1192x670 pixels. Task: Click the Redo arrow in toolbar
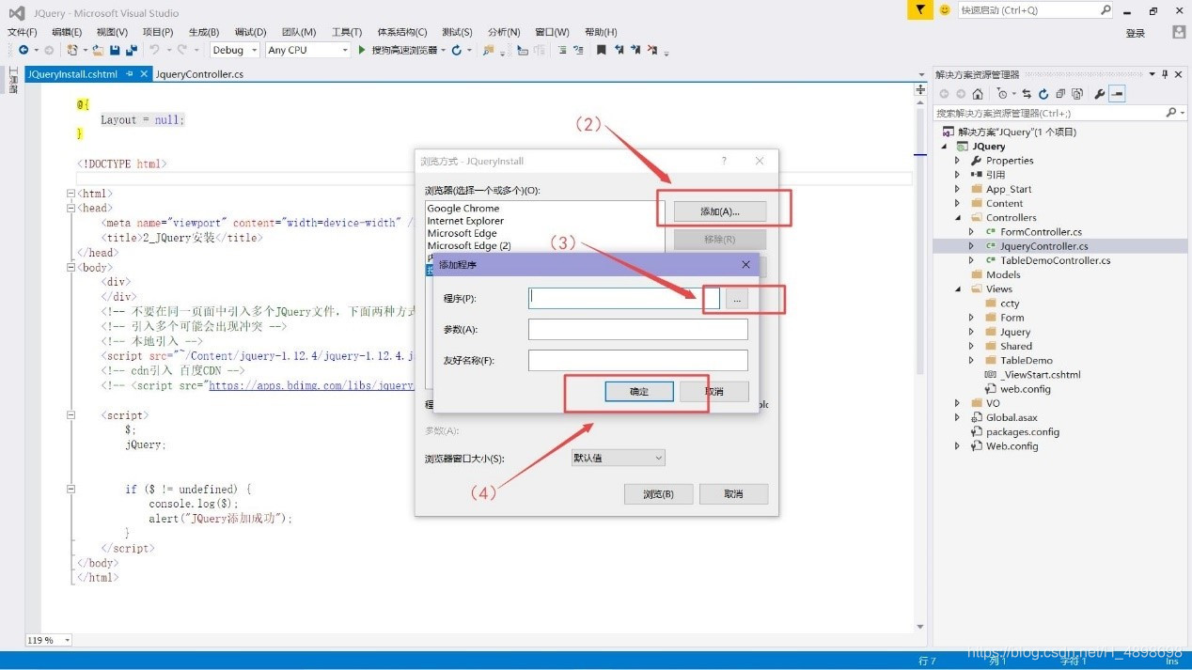pos(182,50)
